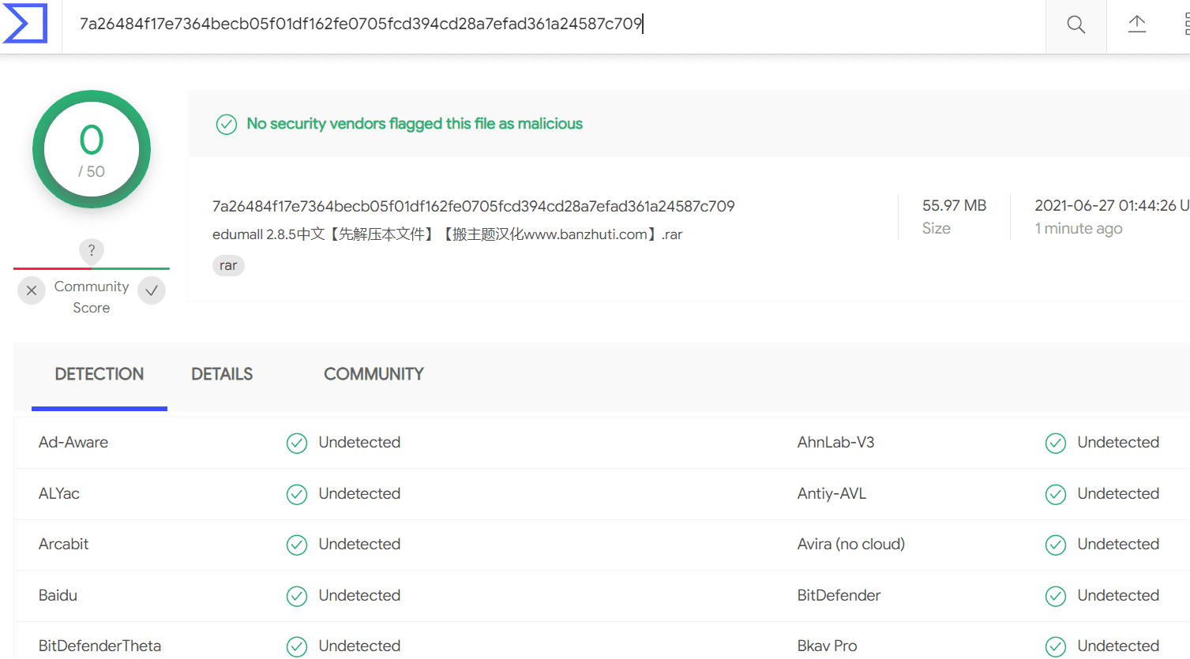
Task: Click the file SHA-256 hash text
Action: pyautogui.click(x=473, y=206)
